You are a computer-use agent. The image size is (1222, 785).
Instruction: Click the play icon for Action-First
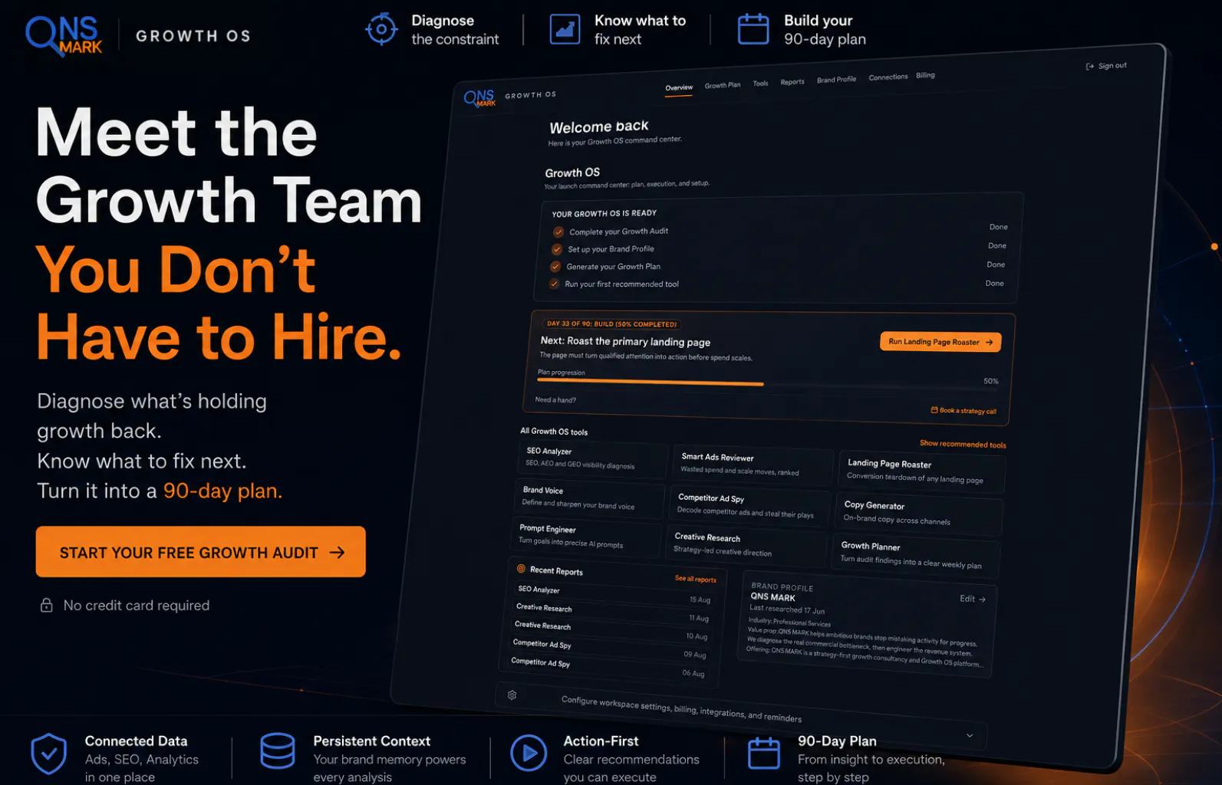tap(529, 754)
